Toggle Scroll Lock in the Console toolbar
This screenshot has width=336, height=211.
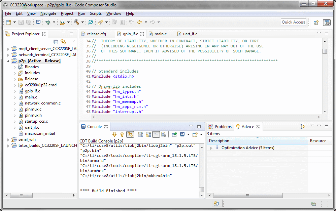148,134
